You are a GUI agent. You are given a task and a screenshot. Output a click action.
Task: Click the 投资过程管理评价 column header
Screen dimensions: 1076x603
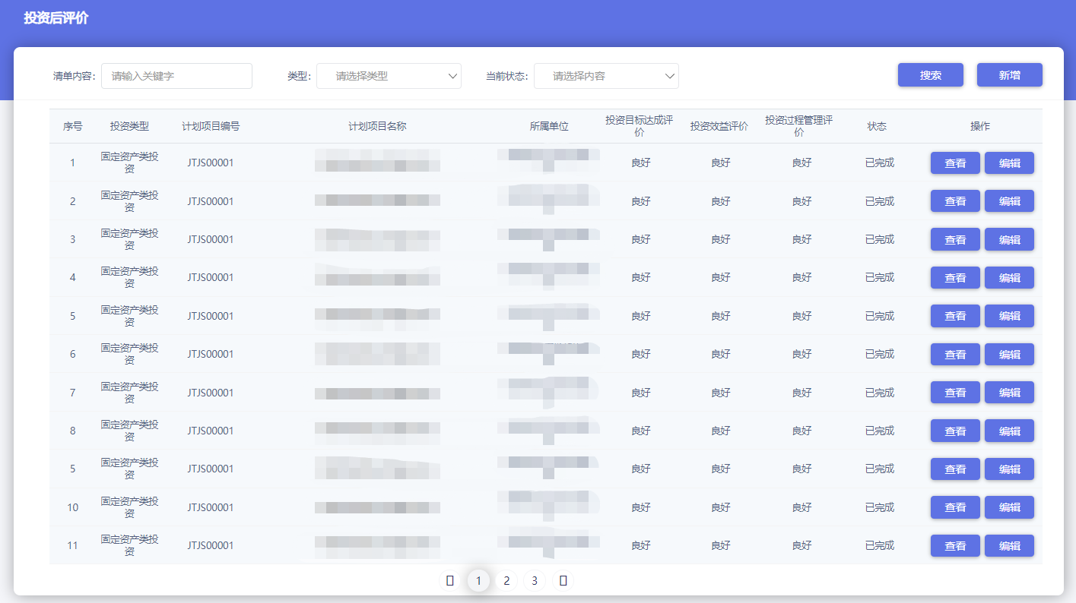point(799,126)
